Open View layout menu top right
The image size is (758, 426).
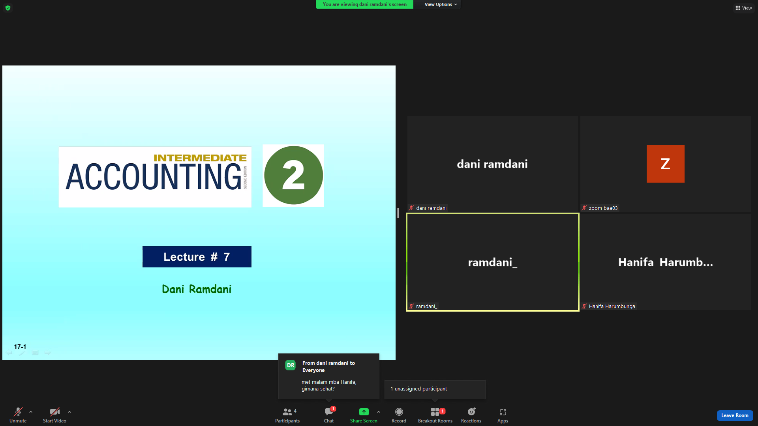tap(744, 8)
